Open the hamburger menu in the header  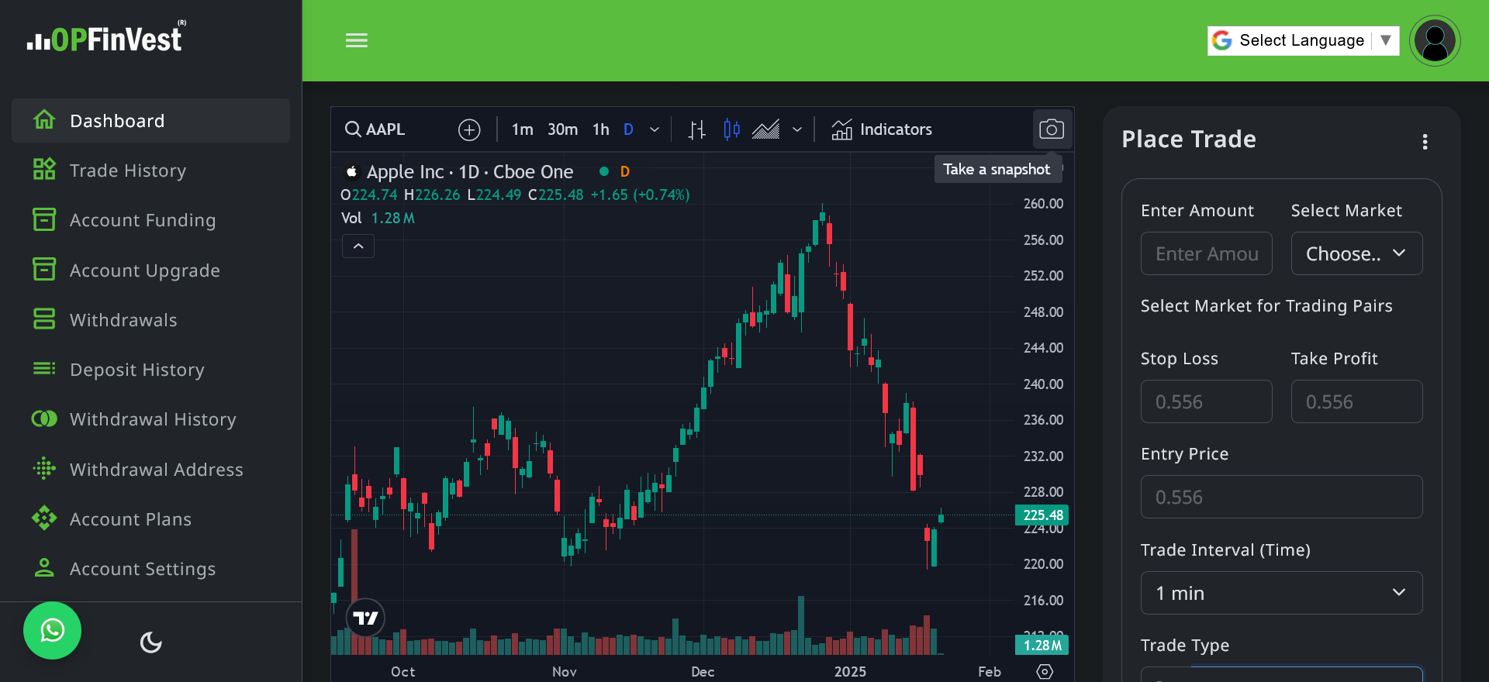click(357, 40)
